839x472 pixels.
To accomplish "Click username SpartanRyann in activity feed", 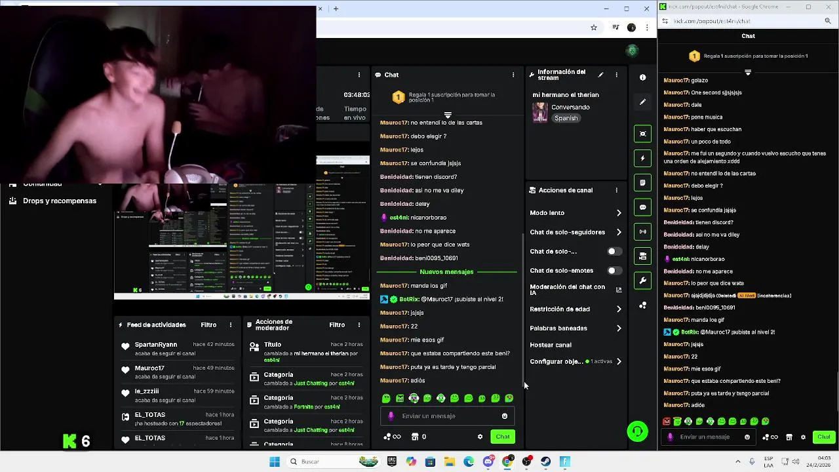I will pyautogui.click(x=156, y=345).
